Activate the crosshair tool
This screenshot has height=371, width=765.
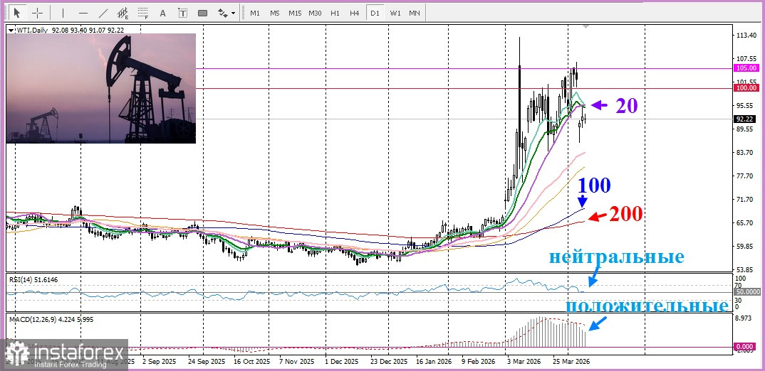[38, 13]
